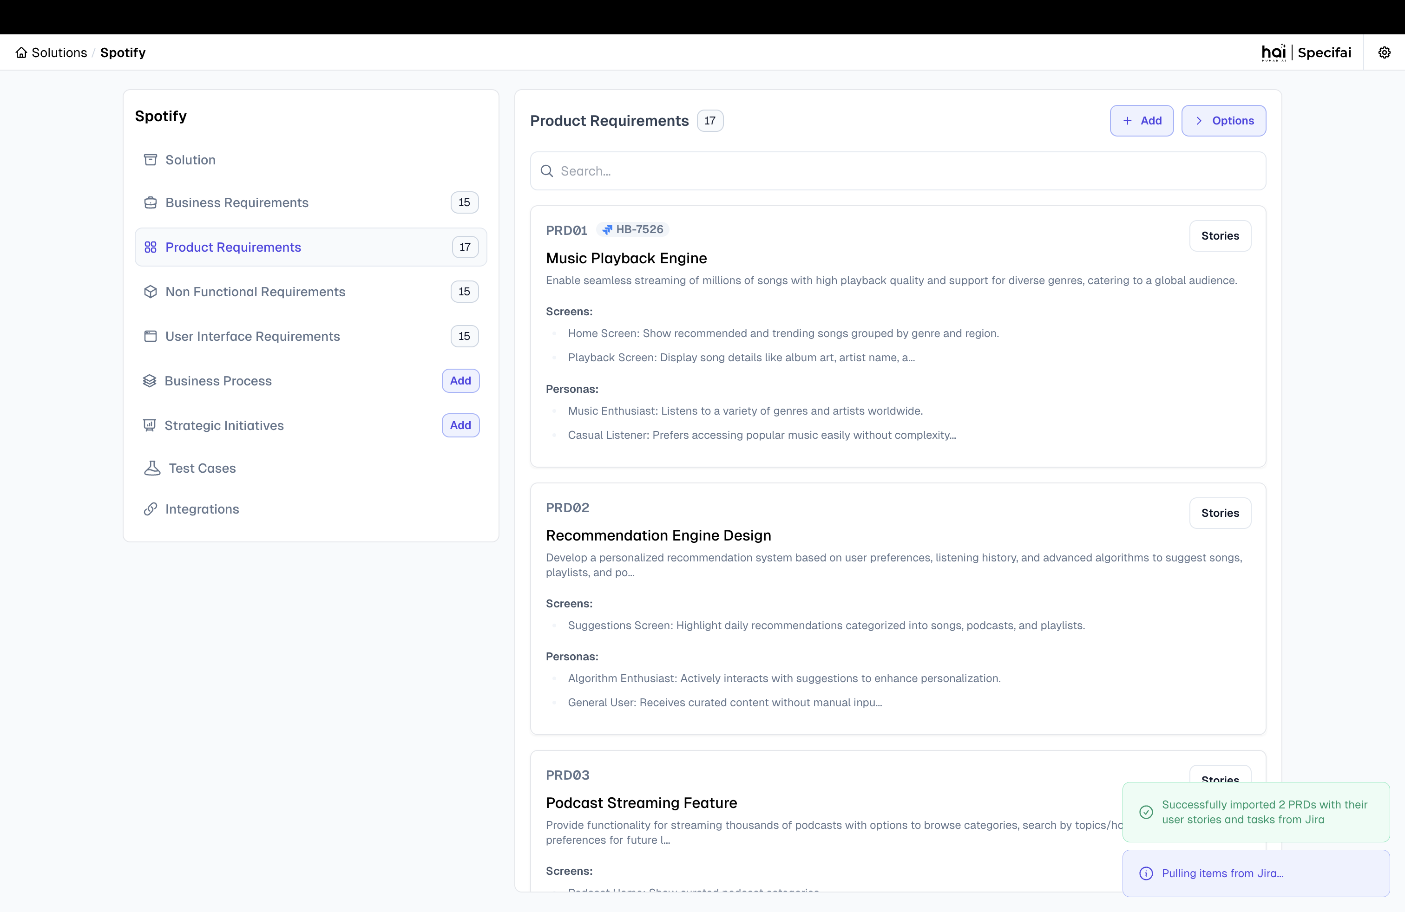Click Business Requirements count badge 15
Screen dimensions: 1405x912
(x=465, y=202)
